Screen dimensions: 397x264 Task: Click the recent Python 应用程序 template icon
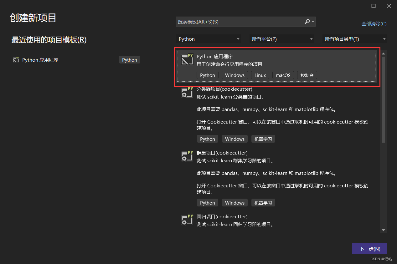tap(16, 60)
